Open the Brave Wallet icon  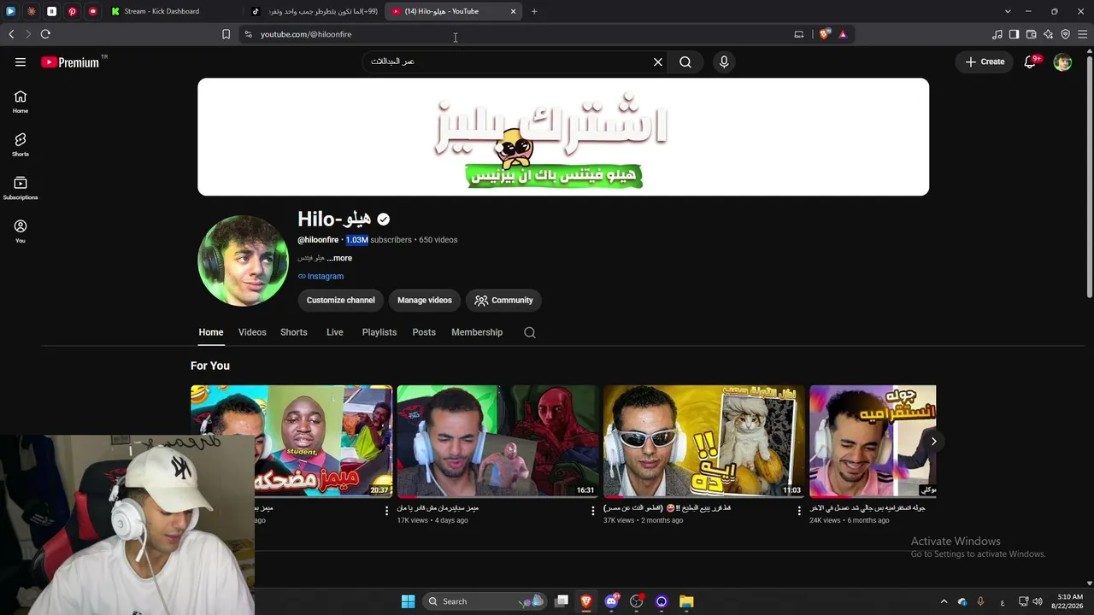(1031, 34)
